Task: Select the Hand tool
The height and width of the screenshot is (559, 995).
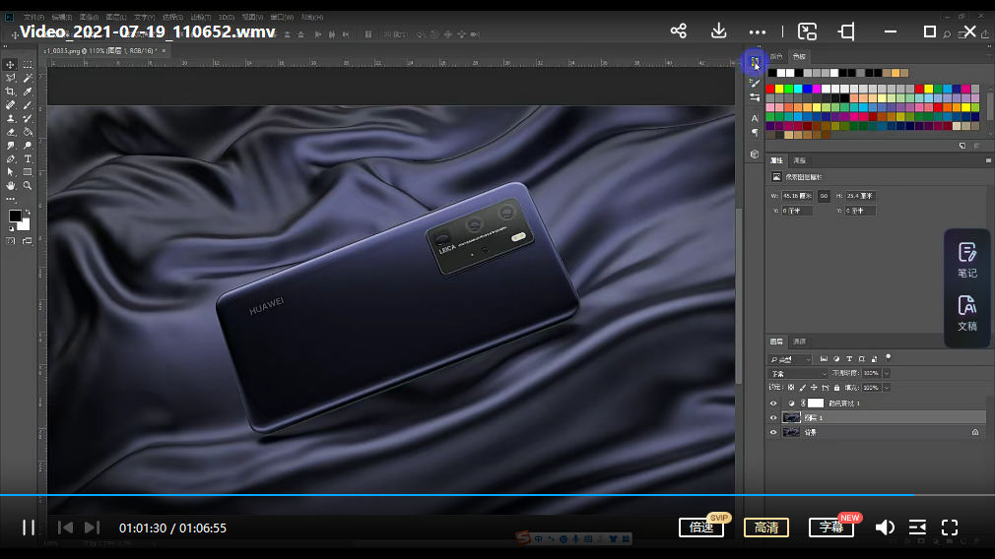Action: 10,186
